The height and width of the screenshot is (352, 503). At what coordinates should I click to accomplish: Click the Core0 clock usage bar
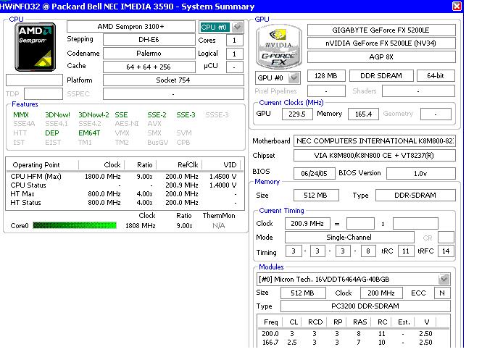pos(75,225)
